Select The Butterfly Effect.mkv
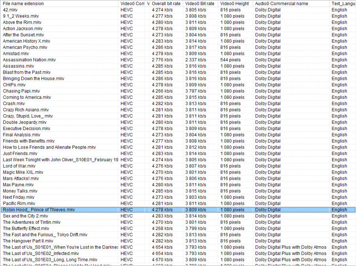The height and width of the screenshot is (266, 356). tap(26, 228)
